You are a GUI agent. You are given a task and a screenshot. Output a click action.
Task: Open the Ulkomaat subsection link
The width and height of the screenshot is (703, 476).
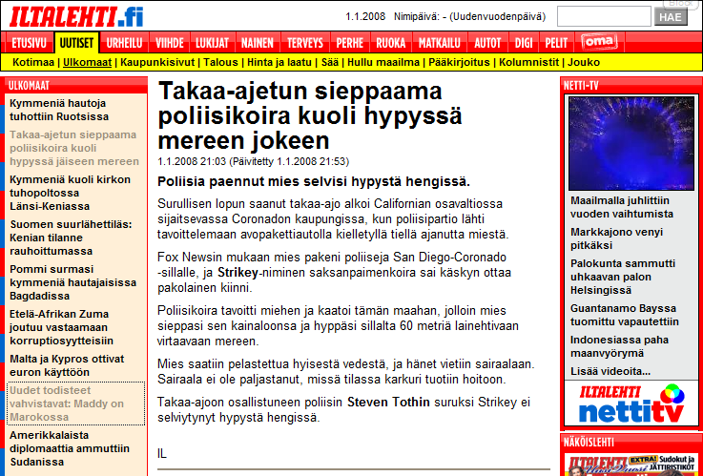pos(87,62)
